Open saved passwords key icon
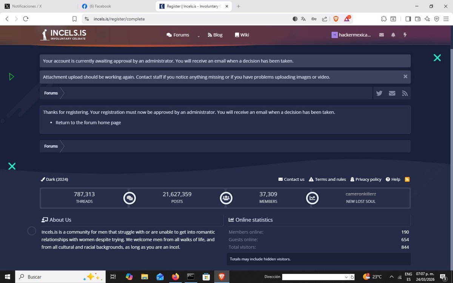Viewport: 453px width, 283px height. coord(314,19)
